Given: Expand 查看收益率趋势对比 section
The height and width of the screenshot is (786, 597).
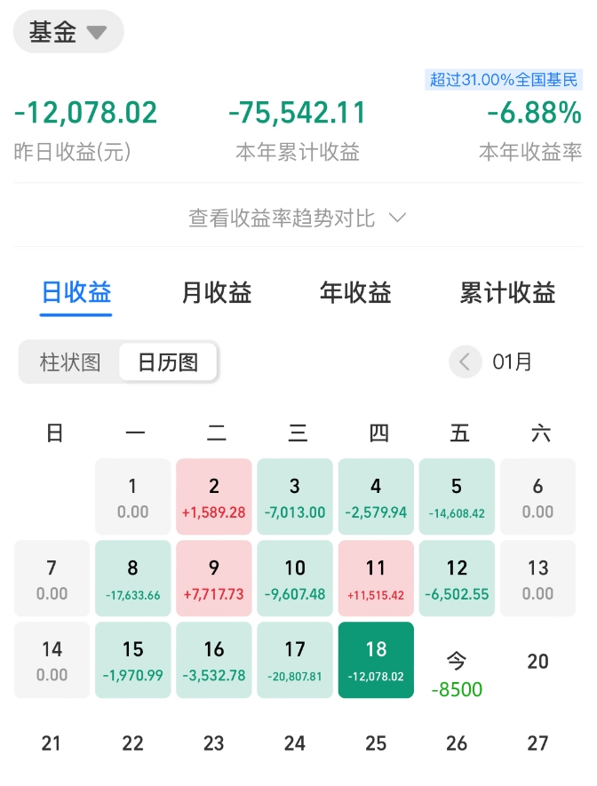Looking at the screenshot, I should pyautogui.click(x=298, y=218).
